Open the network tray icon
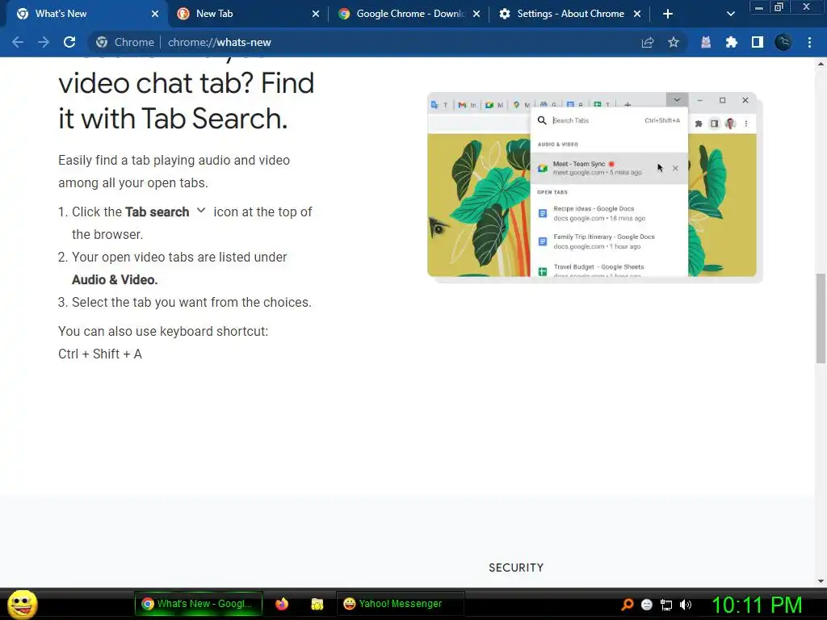 coord(666,605)
